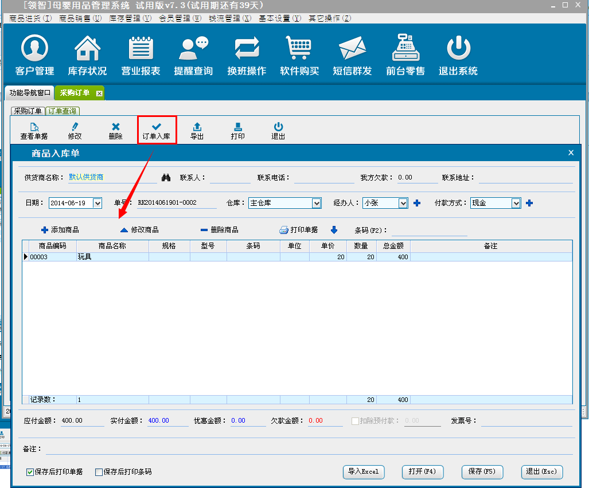
Task: Open the 客户管理 customer management icon
Action: tap(34, 49)
